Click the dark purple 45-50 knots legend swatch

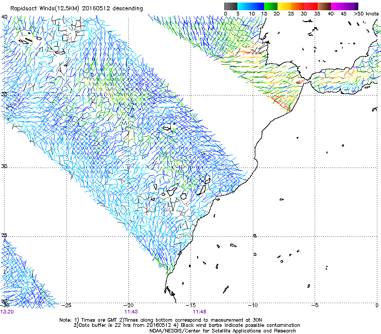click(x=351, y=6)
